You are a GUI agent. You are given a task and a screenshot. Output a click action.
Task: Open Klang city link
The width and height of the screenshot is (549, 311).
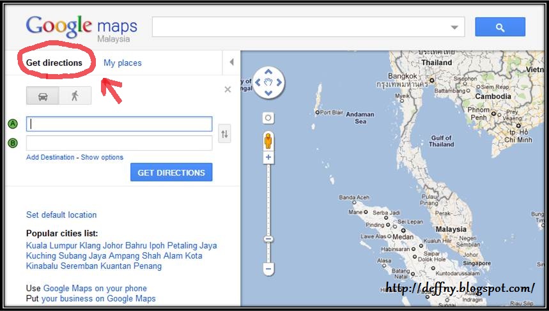[x=90, y=246]
